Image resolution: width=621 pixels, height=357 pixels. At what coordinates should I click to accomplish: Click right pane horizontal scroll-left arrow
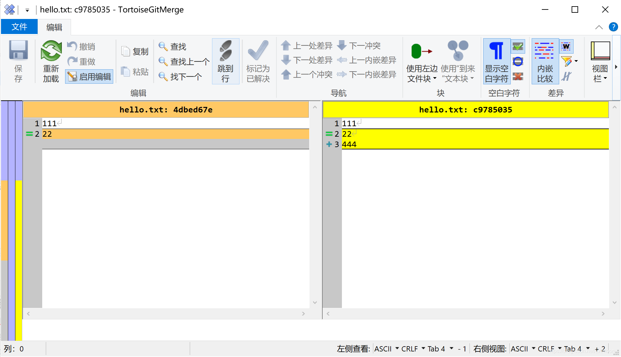[x=328, y=314]
